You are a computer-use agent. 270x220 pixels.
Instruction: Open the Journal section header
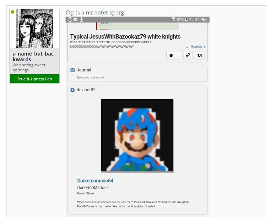click(84, 70)
